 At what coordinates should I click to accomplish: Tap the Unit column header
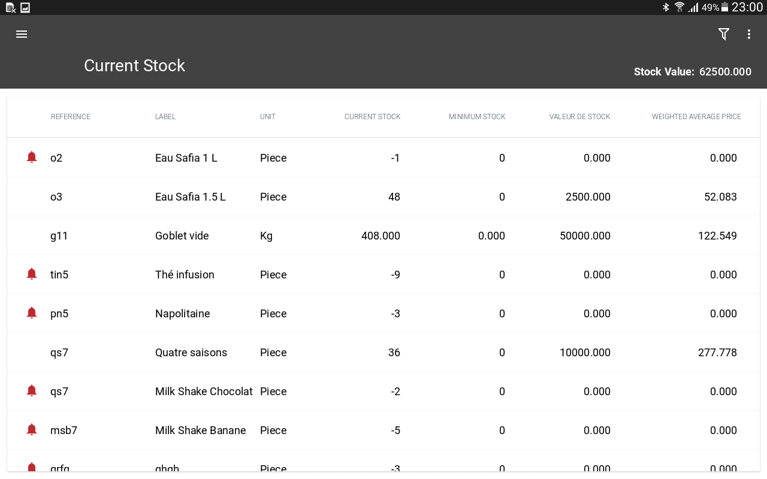[x=268, y=117]
